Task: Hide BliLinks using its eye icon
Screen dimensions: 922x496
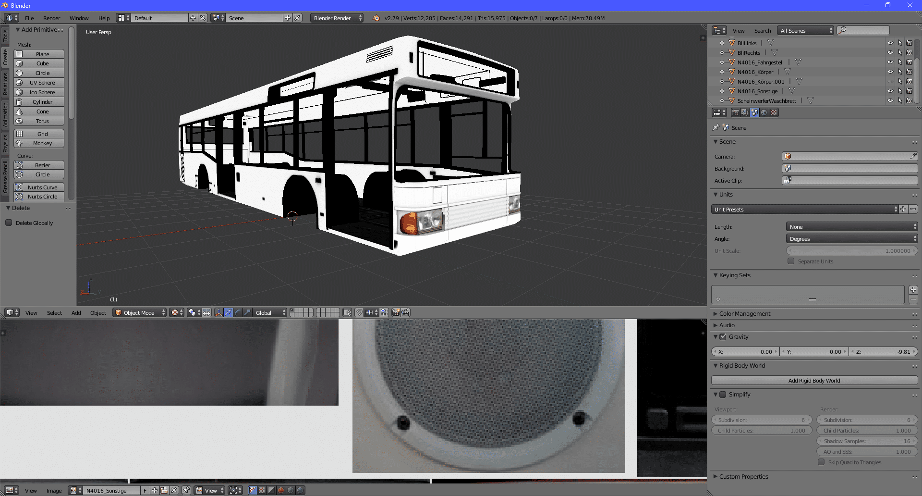Action: (x=890, y=43)
